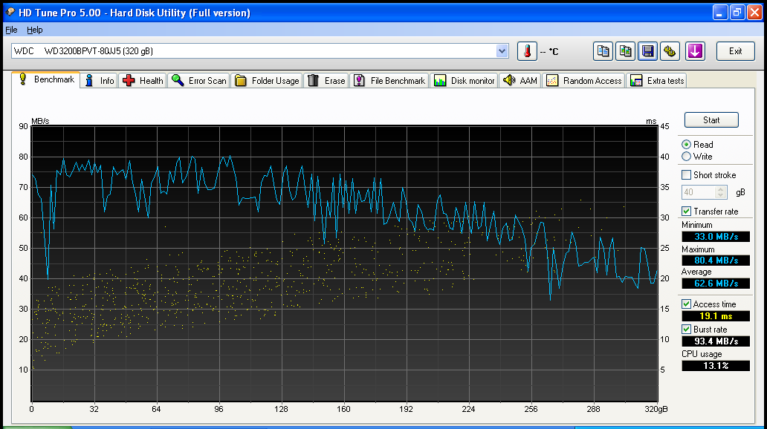Image resolution: width=767 pixels, height=429 pixels.
Task: Click the Minimum 33.0 MB/s value
Action: [716, 237]
